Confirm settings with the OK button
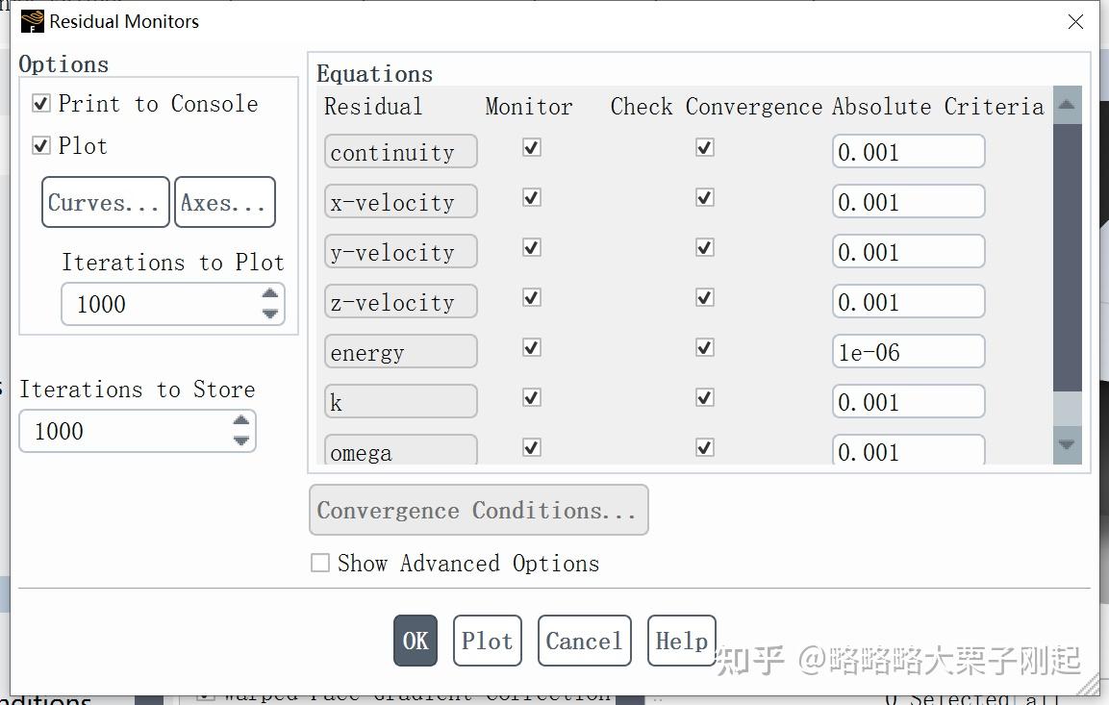The width and height of the screenshot is (1109, 705). coord(415,640)
